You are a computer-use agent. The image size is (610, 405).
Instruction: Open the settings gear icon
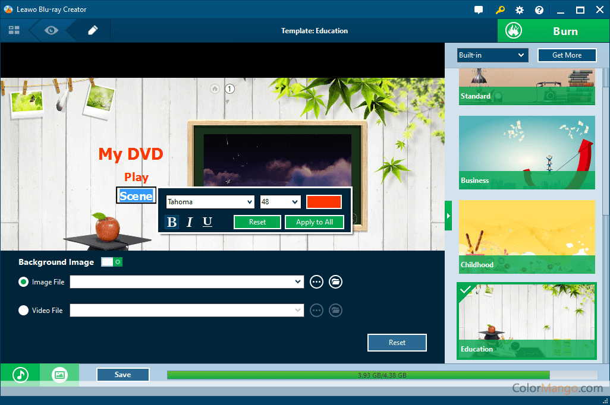(520, 10)
